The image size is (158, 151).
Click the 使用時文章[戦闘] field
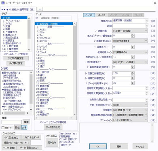click(130, 93)
